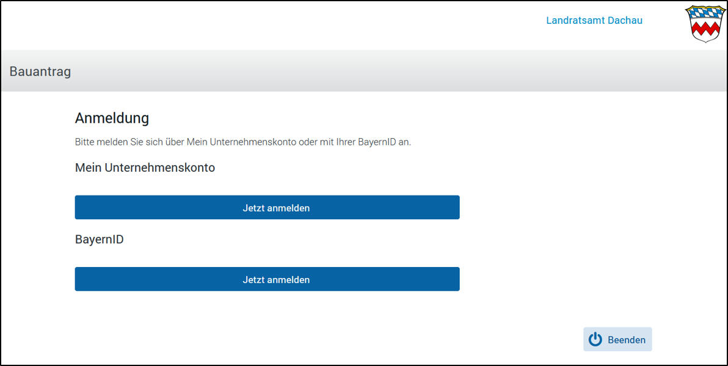The height and width of the screenshot is (366, 728).
Task: Open the Landratsamt Dachau link
Action: coord(594,20)
